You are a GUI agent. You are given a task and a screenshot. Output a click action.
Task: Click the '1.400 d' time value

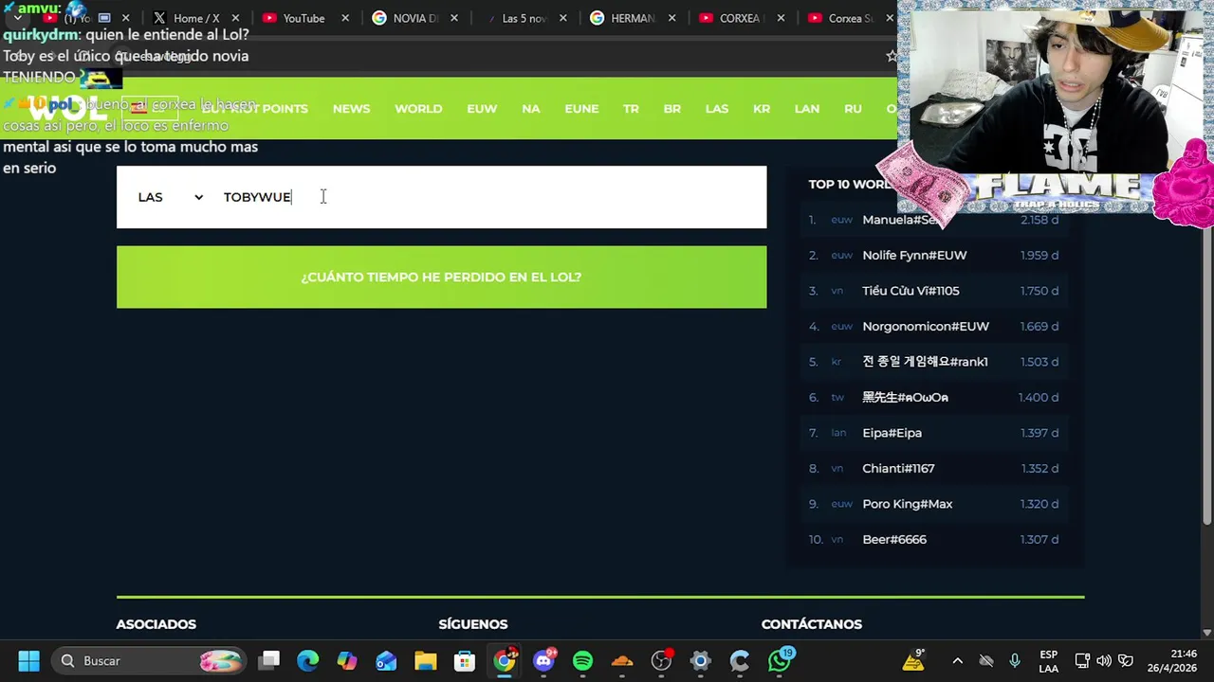(1039, 397)
